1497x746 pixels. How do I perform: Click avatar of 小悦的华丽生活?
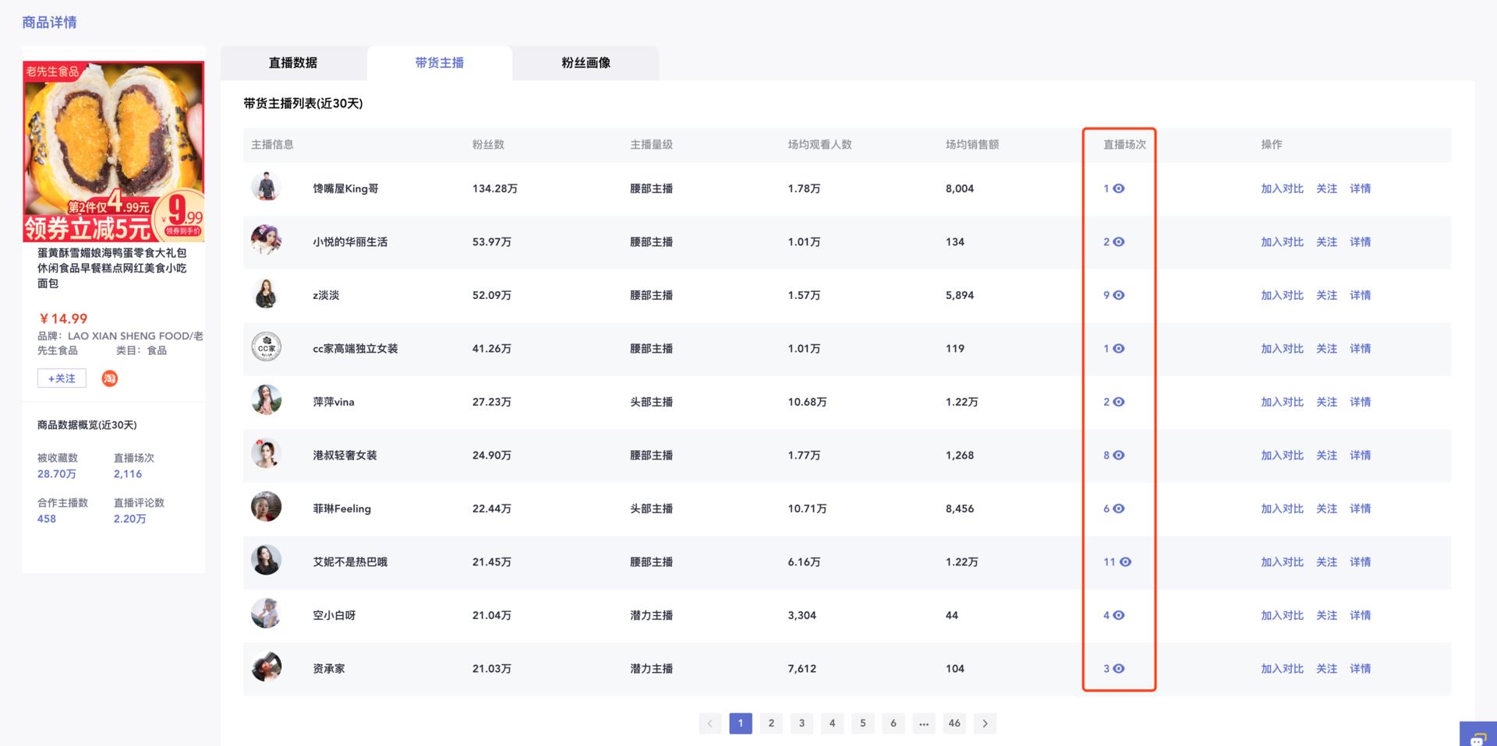(266, 240)
